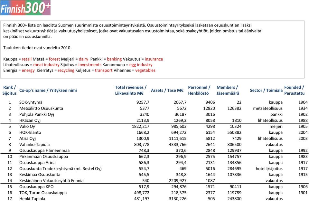Viewport: 309px width, 201px height.
Task: Click the Founded / Perustettu header
Action: (x=295, y=90)
